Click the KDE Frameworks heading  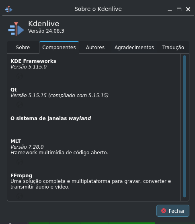click(33, 61)
